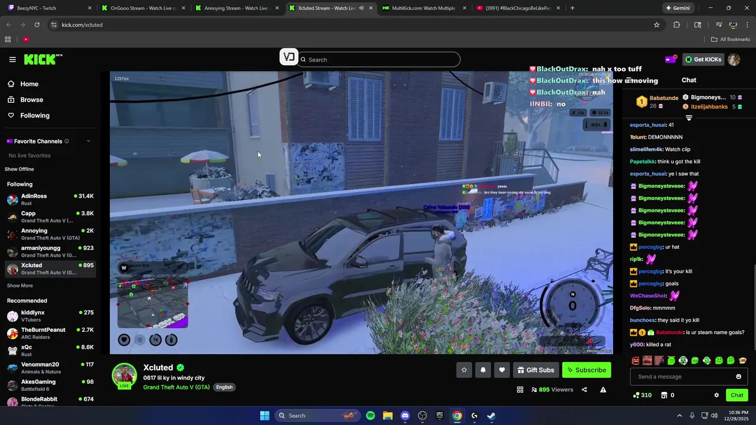The height and width of the screenshot is (425, 756).
Task: Open the emoji picker in message box
Action: point(738,377)
